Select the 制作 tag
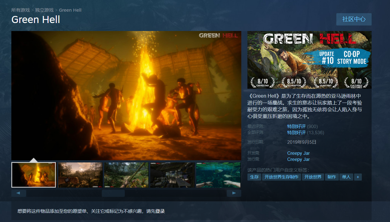 [332, 177]
